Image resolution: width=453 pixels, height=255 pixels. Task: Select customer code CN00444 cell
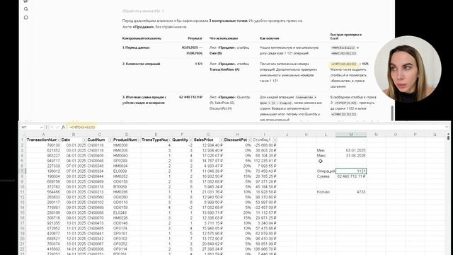click(99, 176)
